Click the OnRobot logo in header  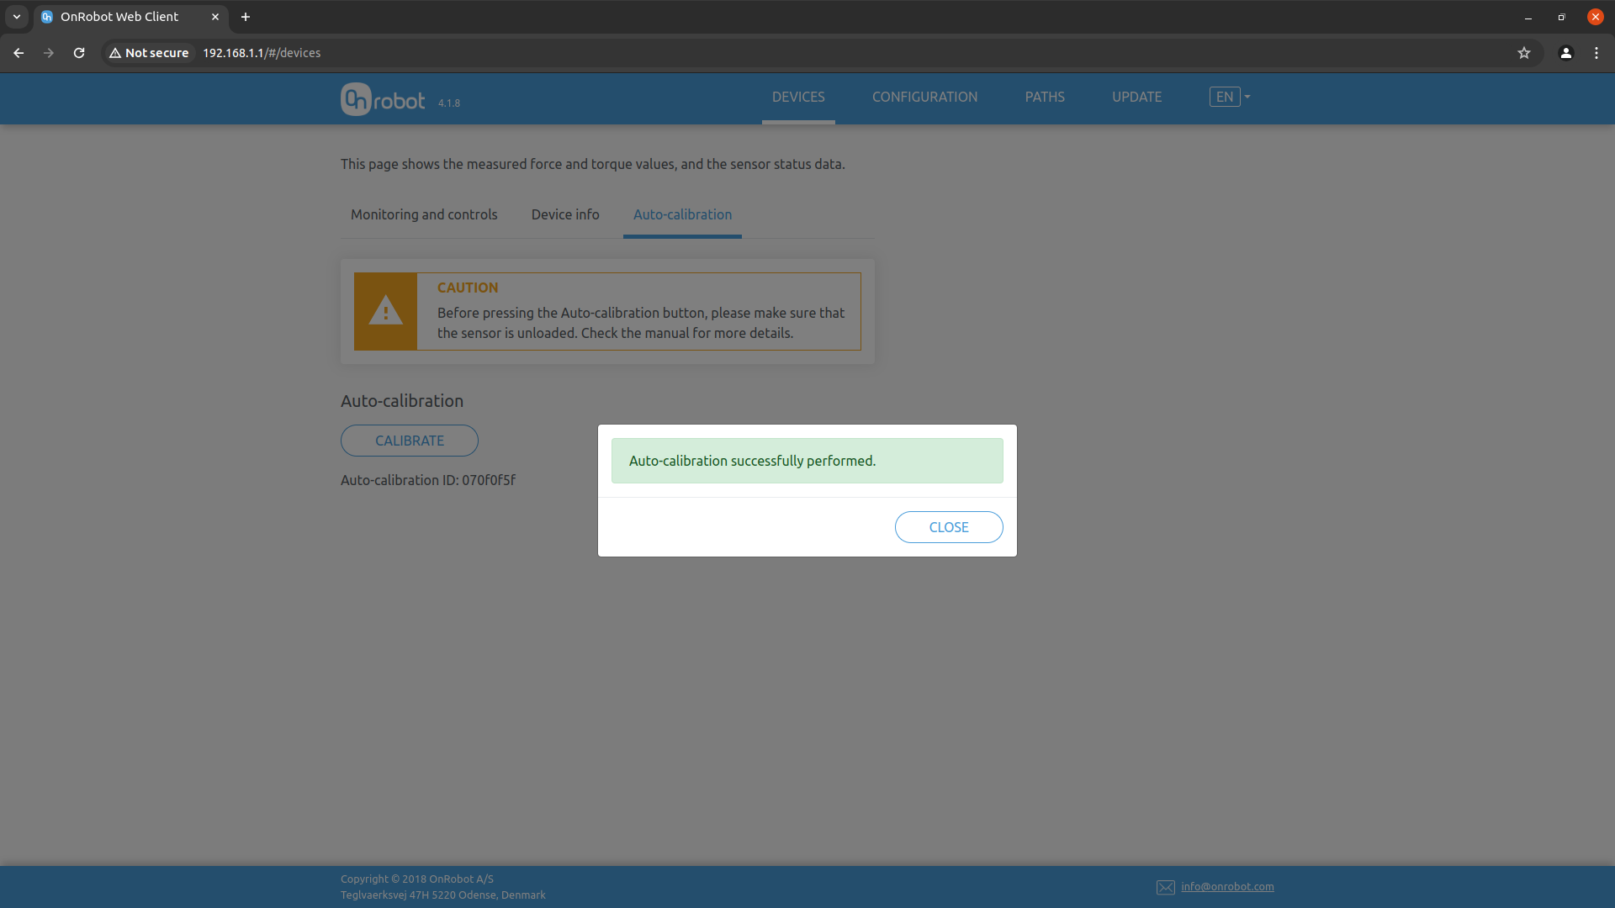click(383, 99)
